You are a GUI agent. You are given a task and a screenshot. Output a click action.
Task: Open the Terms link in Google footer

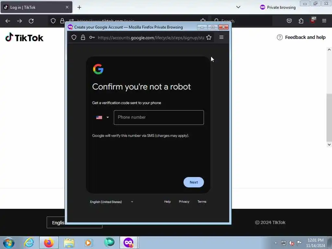[202, 202]
